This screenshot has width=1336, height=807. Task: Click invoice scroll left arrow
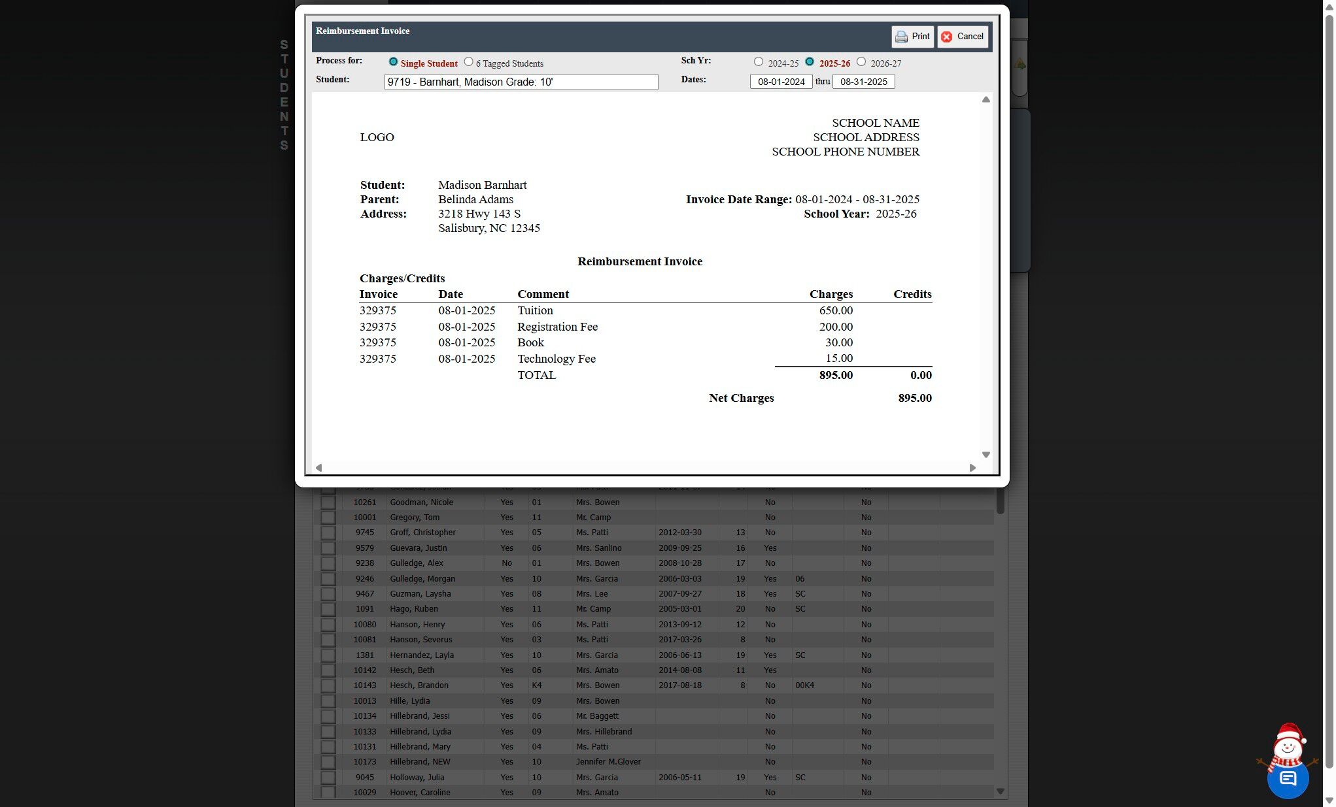pyautogui.click(x=319, y=468)
